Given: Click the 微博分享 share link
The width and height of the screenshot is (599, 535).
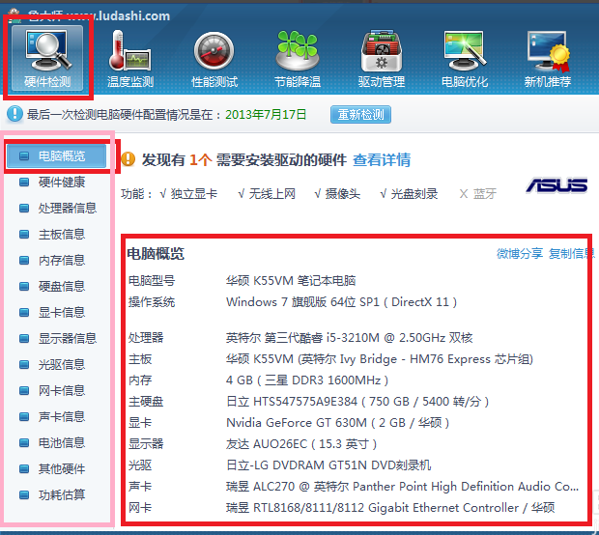Looking at the screenshot, I should tap(520, 254).
